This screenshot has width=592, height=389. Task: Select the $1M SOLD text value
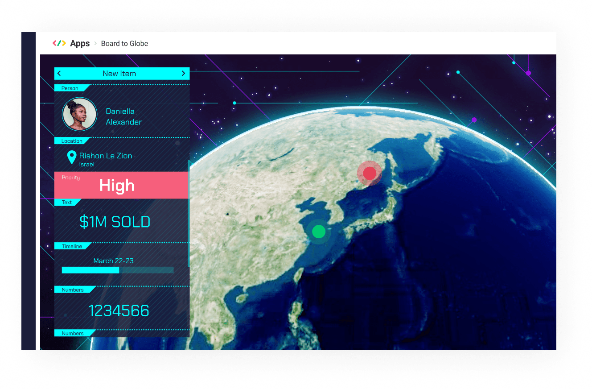[115, 222]
